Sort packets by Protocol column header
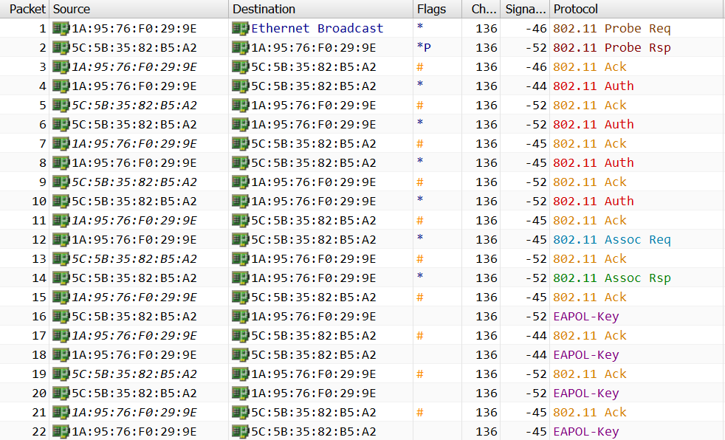The width and height of the screenshot is (725, 440). coord(576,9)
